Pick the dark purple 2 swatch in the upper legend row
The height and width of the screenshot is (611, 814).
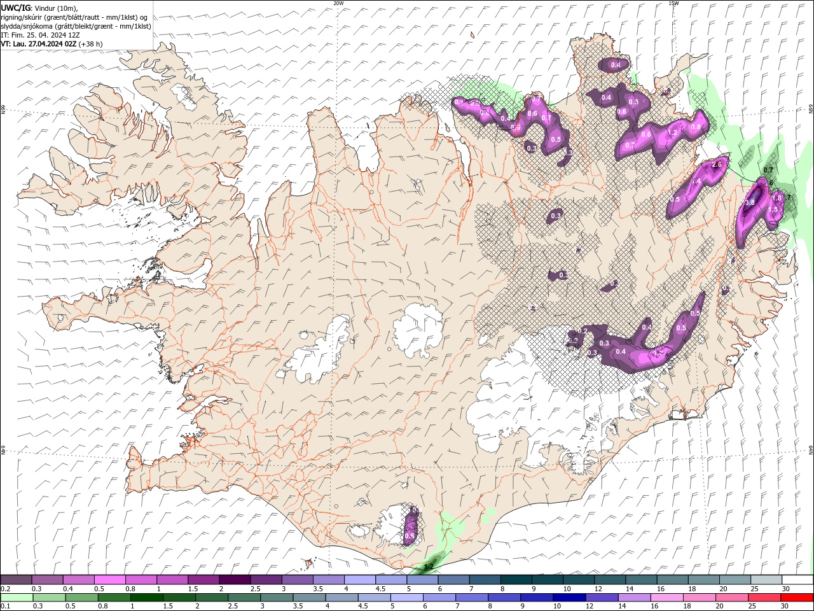(x=234, y=580)
